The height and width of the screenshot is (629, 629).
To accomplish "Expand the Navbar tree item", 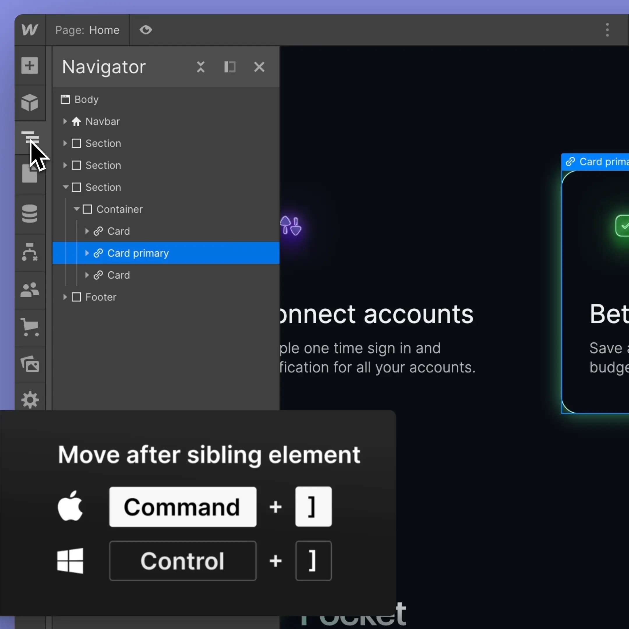I will tap(65, 121).
